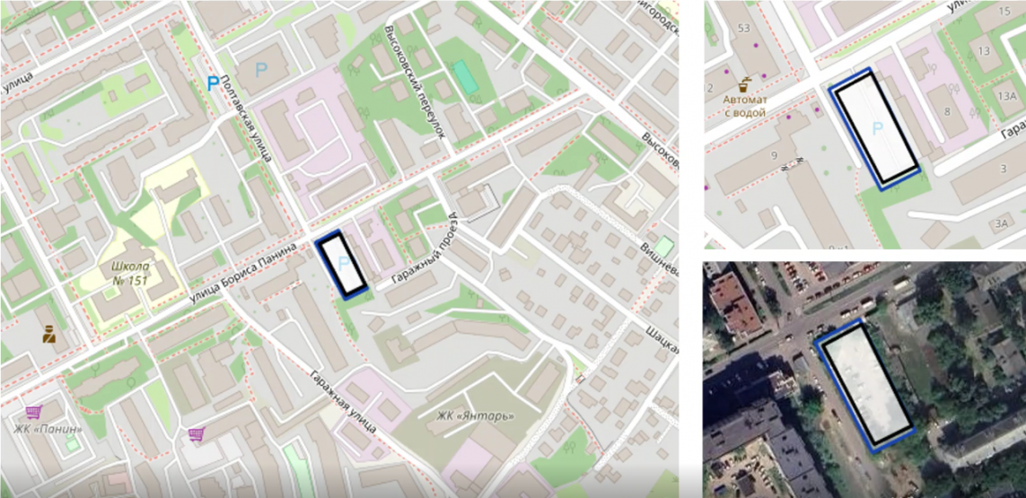Image resolution: width=1026 pixels, height=498 pixels.
Task: Select the brown police officer map icon
Action: tap(48, 335)
